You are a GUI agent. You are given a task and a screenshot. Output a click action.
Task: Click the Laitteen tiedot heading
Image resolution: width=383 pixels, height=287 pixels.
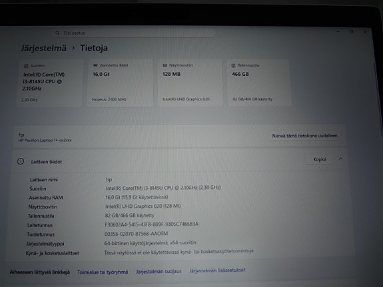tap(47, 162)
